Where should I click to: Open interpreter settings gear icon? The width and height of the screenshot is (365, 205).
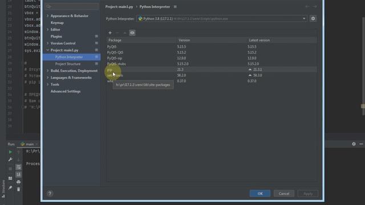coord(313,19)
